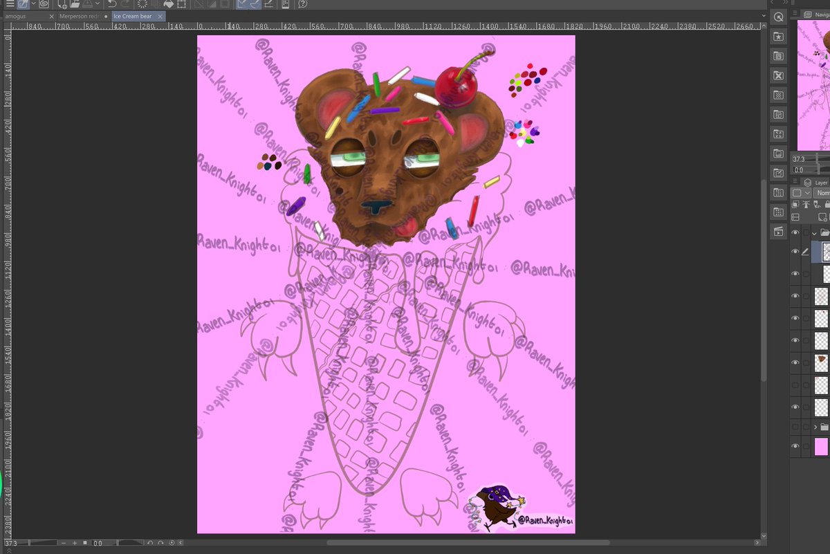
Task: Open the blending mode Normal dropdown
Action: coord(822,193)
